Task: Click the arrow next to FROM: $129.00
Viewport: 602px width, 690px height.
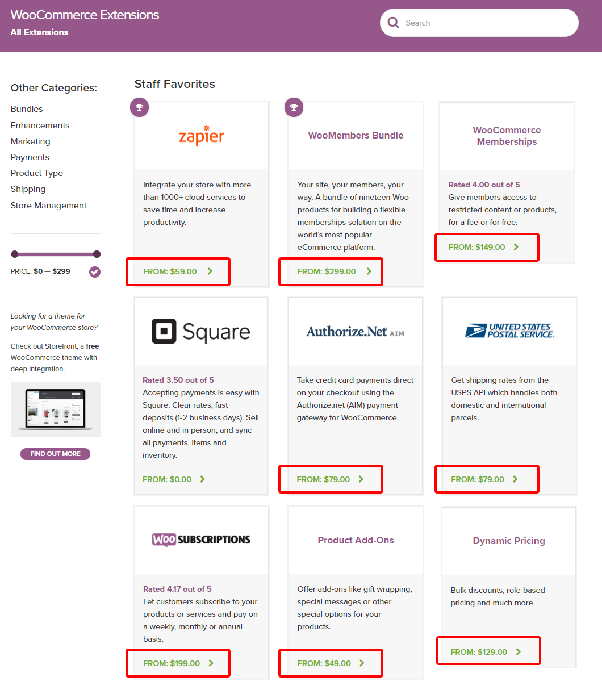Action: click(x=518, y=652)
